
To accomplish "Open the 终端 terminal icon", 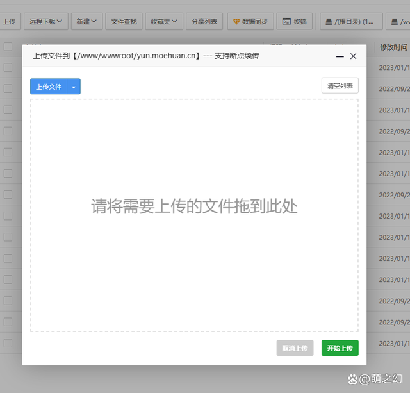I will [x=286, y=22].
